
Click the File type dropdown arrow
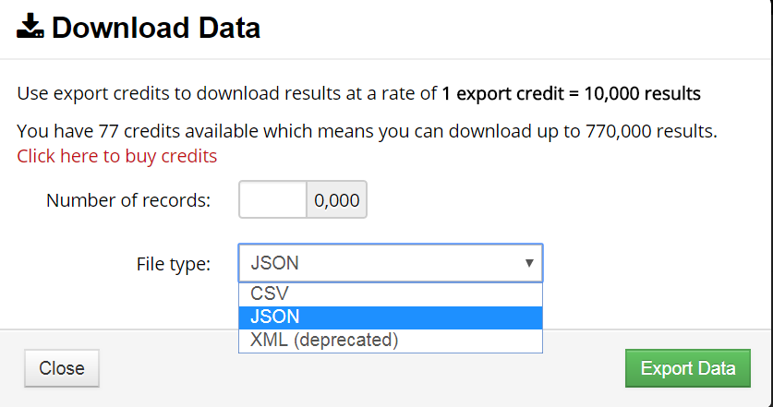click(529, 263)
